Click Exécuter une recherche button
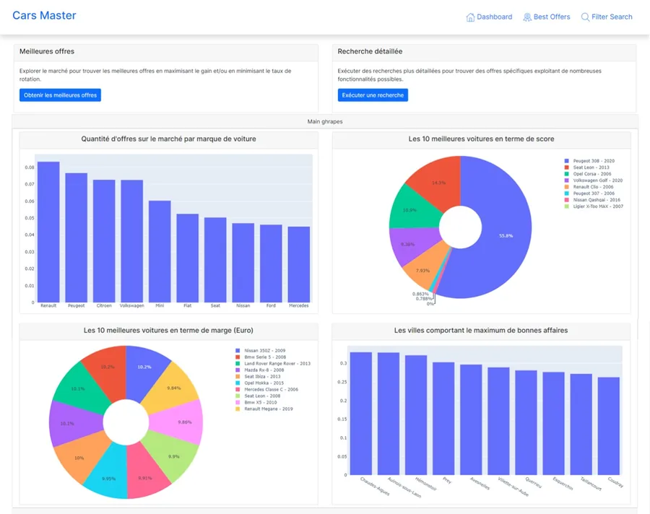Image resolution: width=650 pixels, height=514 pixels. pyautogui.click(x=373, y=95)
